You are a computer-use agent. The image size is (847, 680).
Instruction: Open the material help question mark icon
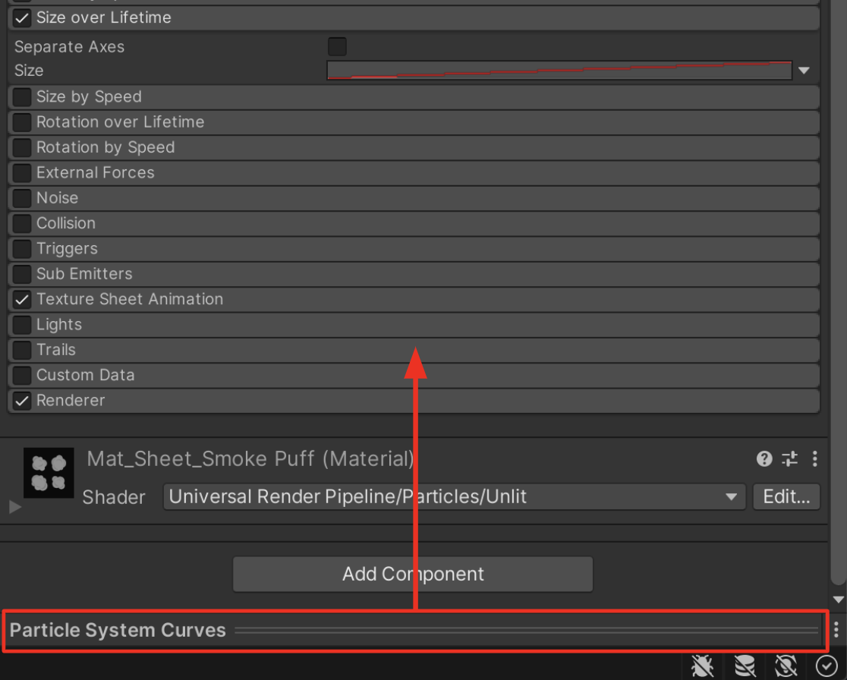(764, 458)
